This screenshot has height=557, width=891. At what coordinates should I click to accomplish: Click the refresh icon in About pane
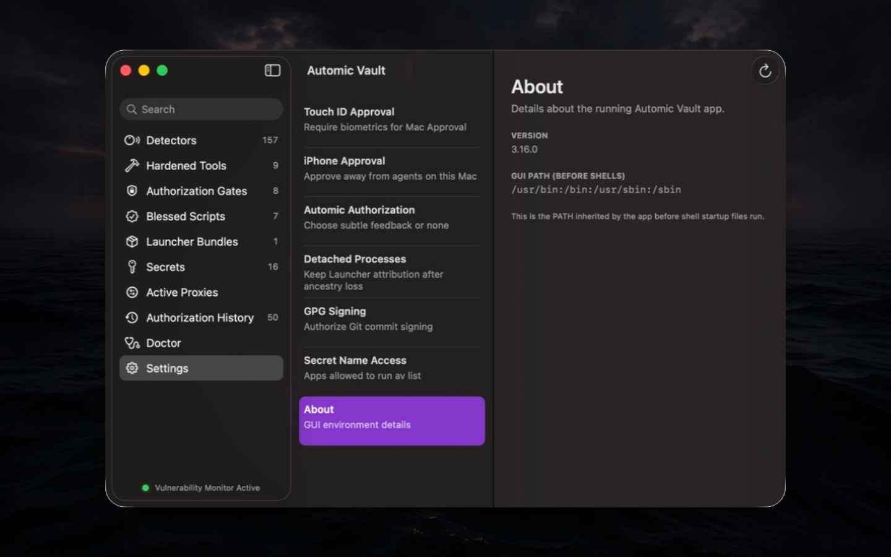point(765,71)
